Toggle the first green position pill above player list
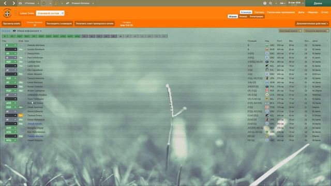This screenshot has width=331, height=186. coord(5,36)
